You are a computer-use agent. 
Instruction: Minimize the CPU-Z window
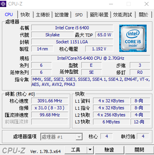click(x=111, y=4)
